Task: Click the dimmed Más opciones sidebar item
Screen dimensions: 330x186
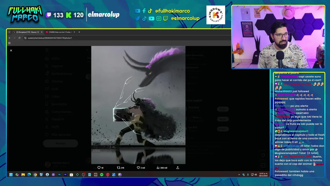Action: pos(58,135)
